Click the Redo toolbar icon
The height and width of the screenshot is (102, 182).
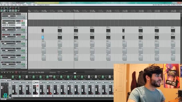point(16,8)
